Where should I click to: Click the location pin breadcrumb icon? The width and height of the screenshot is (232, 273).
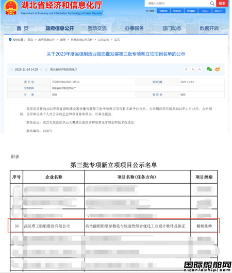[10, 40]
